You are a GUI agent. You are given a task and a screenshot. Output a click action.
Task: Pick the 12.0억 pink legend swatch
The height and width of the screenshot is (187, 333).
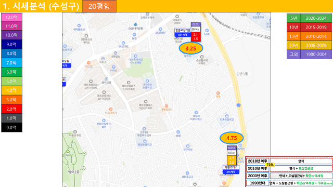(11, 17)
